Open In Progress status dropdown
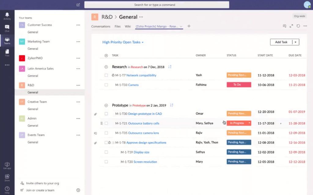This screenshot has height=195, width=313. click(249, 123)
